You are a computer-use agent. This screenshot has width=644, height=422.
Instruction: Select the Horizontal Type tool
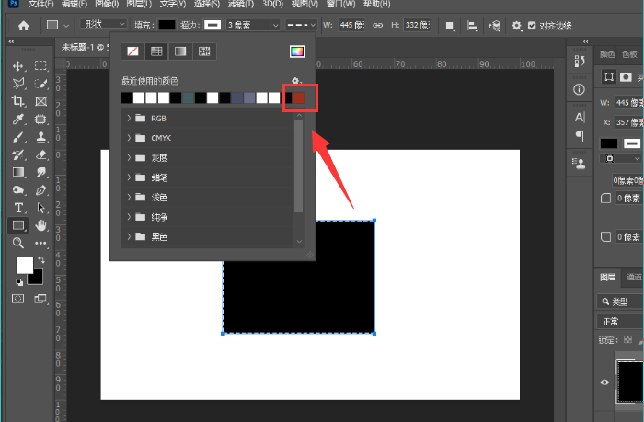tap(18, 208)
